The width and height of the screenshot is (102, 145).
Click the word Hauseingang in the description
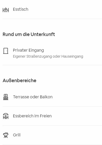click(x=72, y=56)
